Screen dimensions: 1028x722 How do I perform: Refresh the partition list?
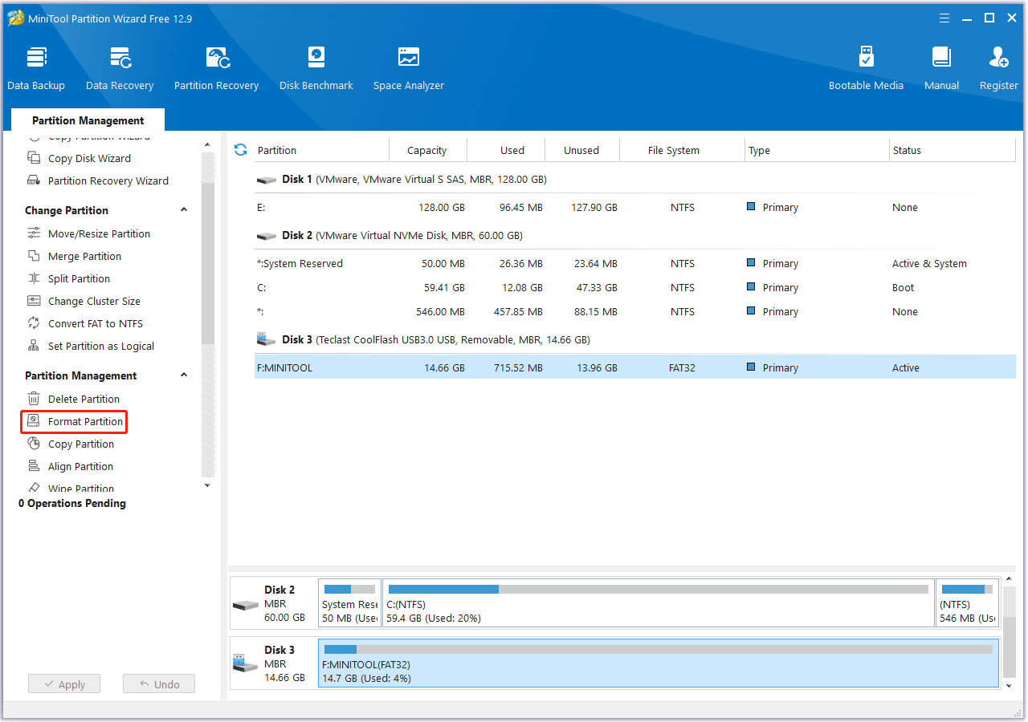click(x=240, y=149)
